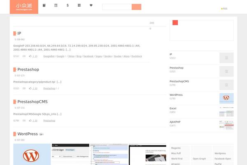Screen dimensions: 247x165
Task: Select the Amazon tag in the tag cloud
Action: pos(175,164)
